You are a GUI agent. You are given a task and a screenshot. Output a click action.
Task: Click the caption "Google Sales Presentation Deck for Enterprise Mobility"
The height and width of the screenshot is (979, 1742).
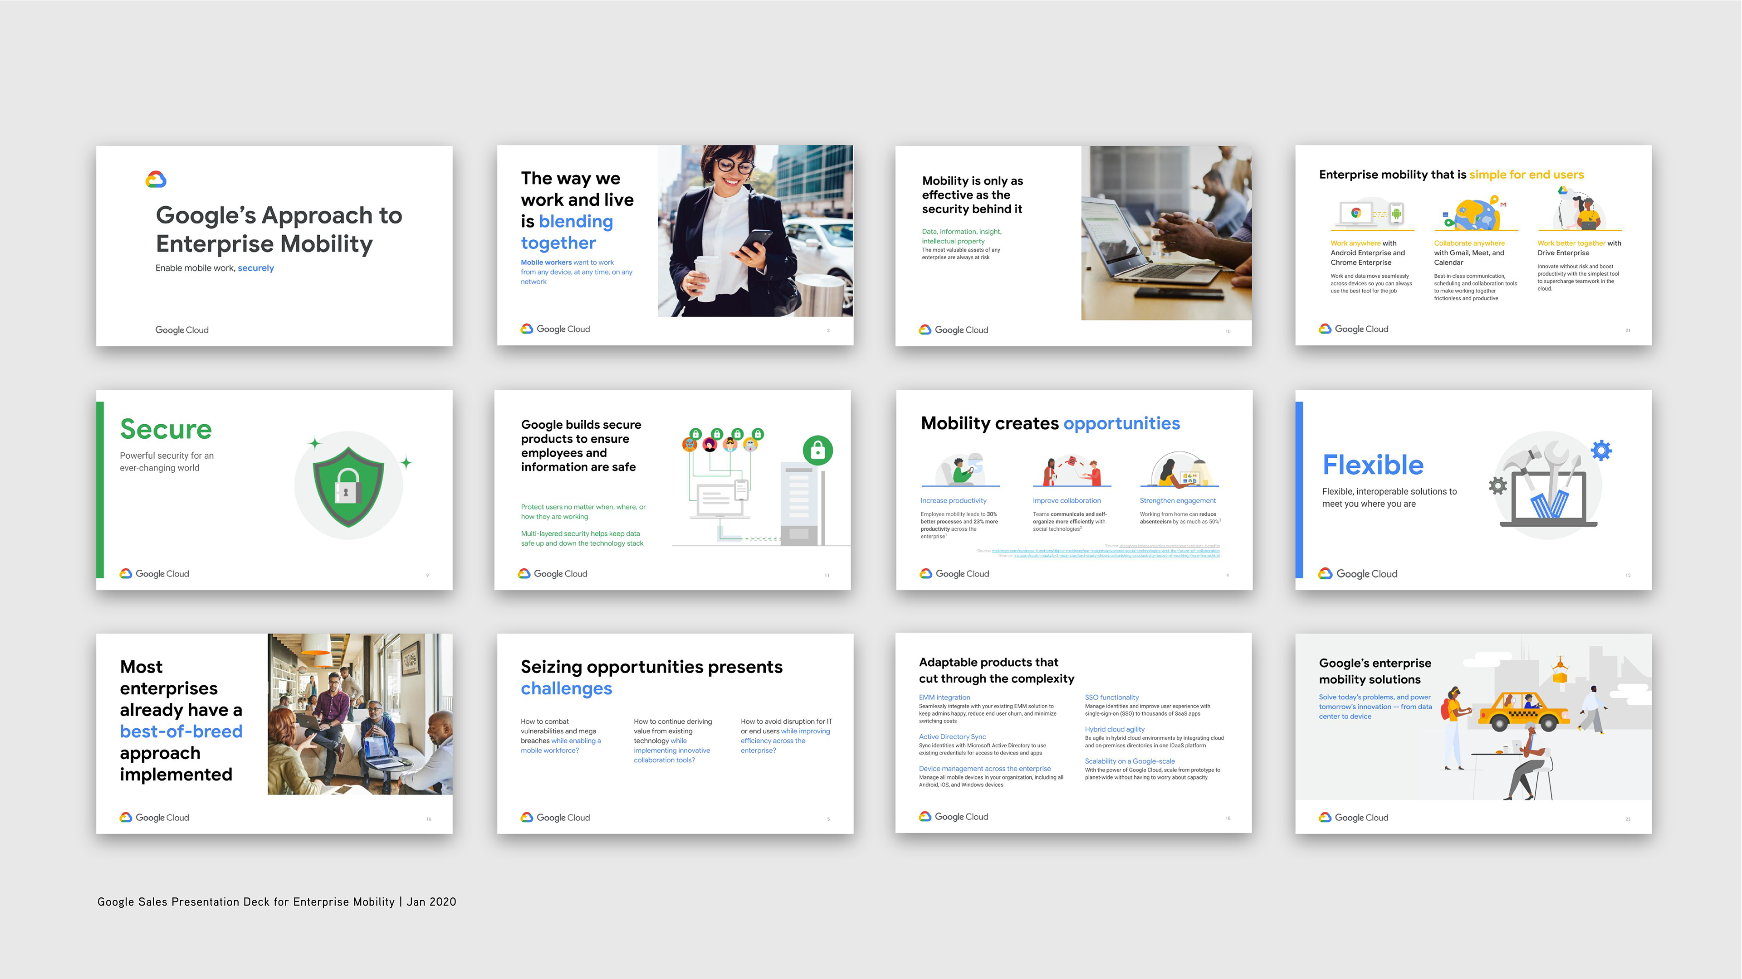coord(246,902)
